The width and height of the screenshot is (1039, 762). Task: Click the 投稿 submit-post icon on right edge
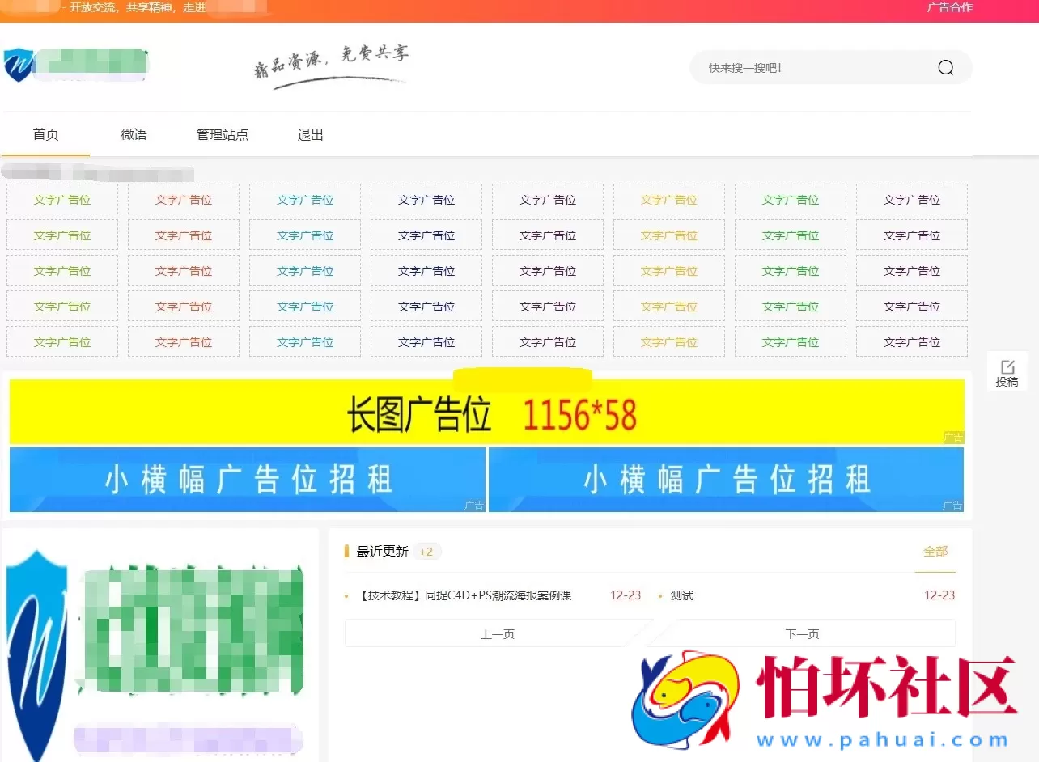(1007, 372)
